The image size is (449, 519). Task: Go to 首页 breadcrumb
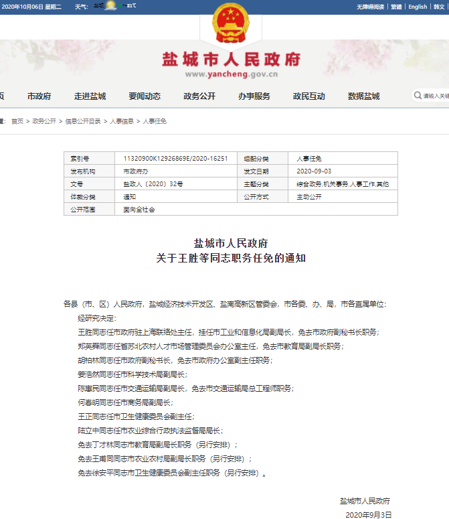(x=17, y=121)
